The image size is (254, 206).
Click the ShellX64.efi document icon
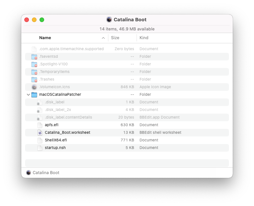(x=40, y=140)
